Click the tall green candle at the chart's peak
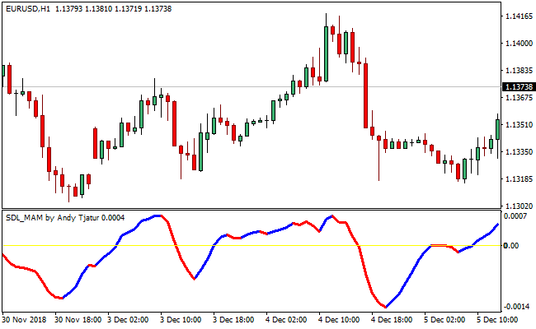Screen dimensions: 536x329 pos(326,53)
